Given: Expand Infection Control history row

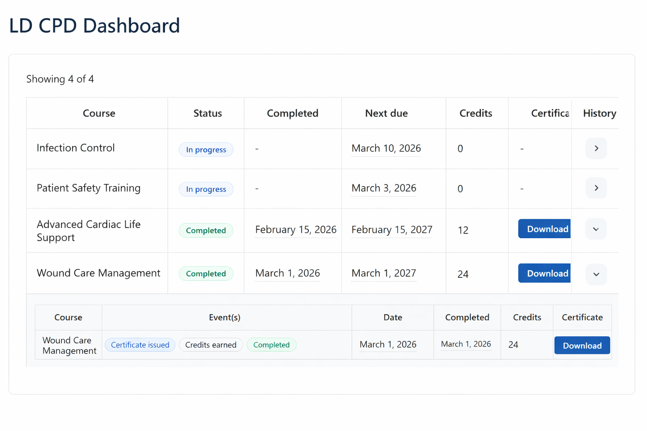Looking at the screenshot, I should pos(596,149).
